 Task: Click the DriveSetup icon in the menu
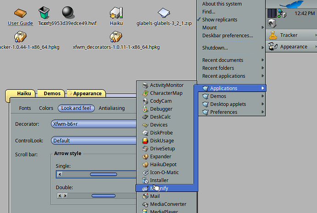145,149
